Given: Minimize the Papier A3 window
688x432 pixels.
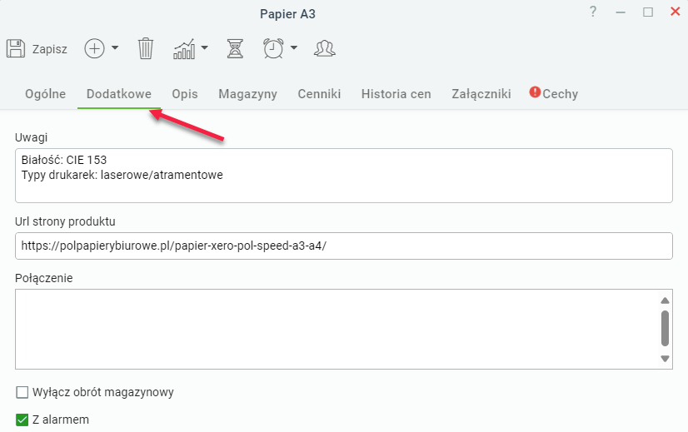Looking at the screenshot, I should click(621, 12).
